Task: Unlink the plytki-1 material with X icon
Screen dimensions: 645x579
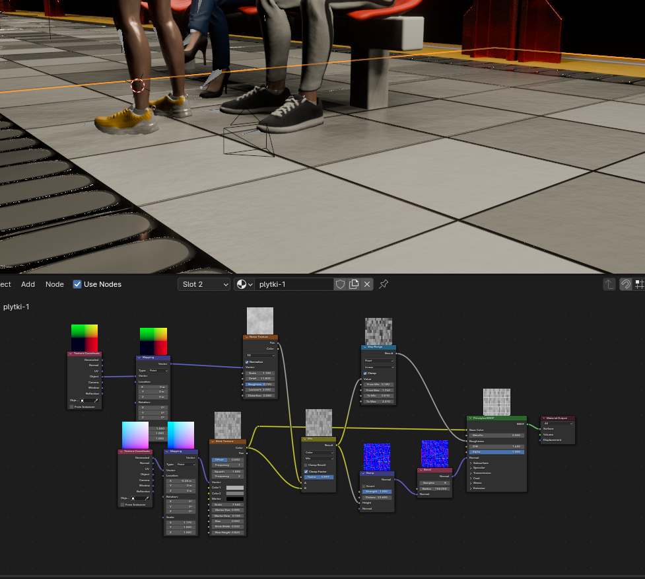Action: pos(367,284)
